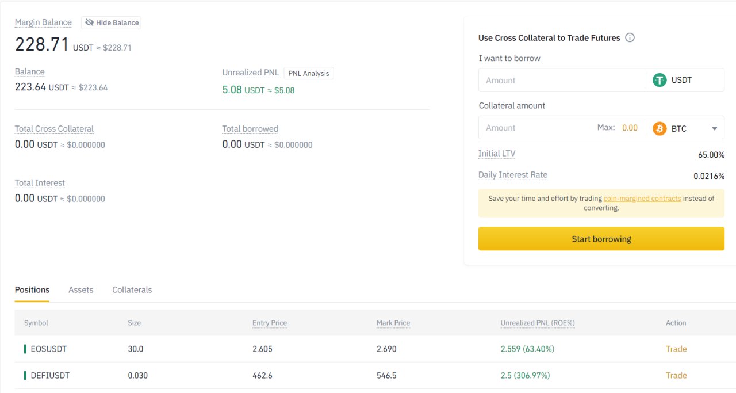Image resolution: width=736 pixels, height=393 pixels.
Task: Select the Positions tab
Action: point(32,289)
